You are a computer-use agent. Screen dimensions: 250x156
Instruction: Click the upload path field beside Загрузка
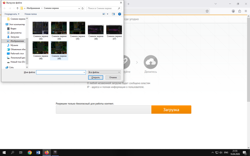104,110
